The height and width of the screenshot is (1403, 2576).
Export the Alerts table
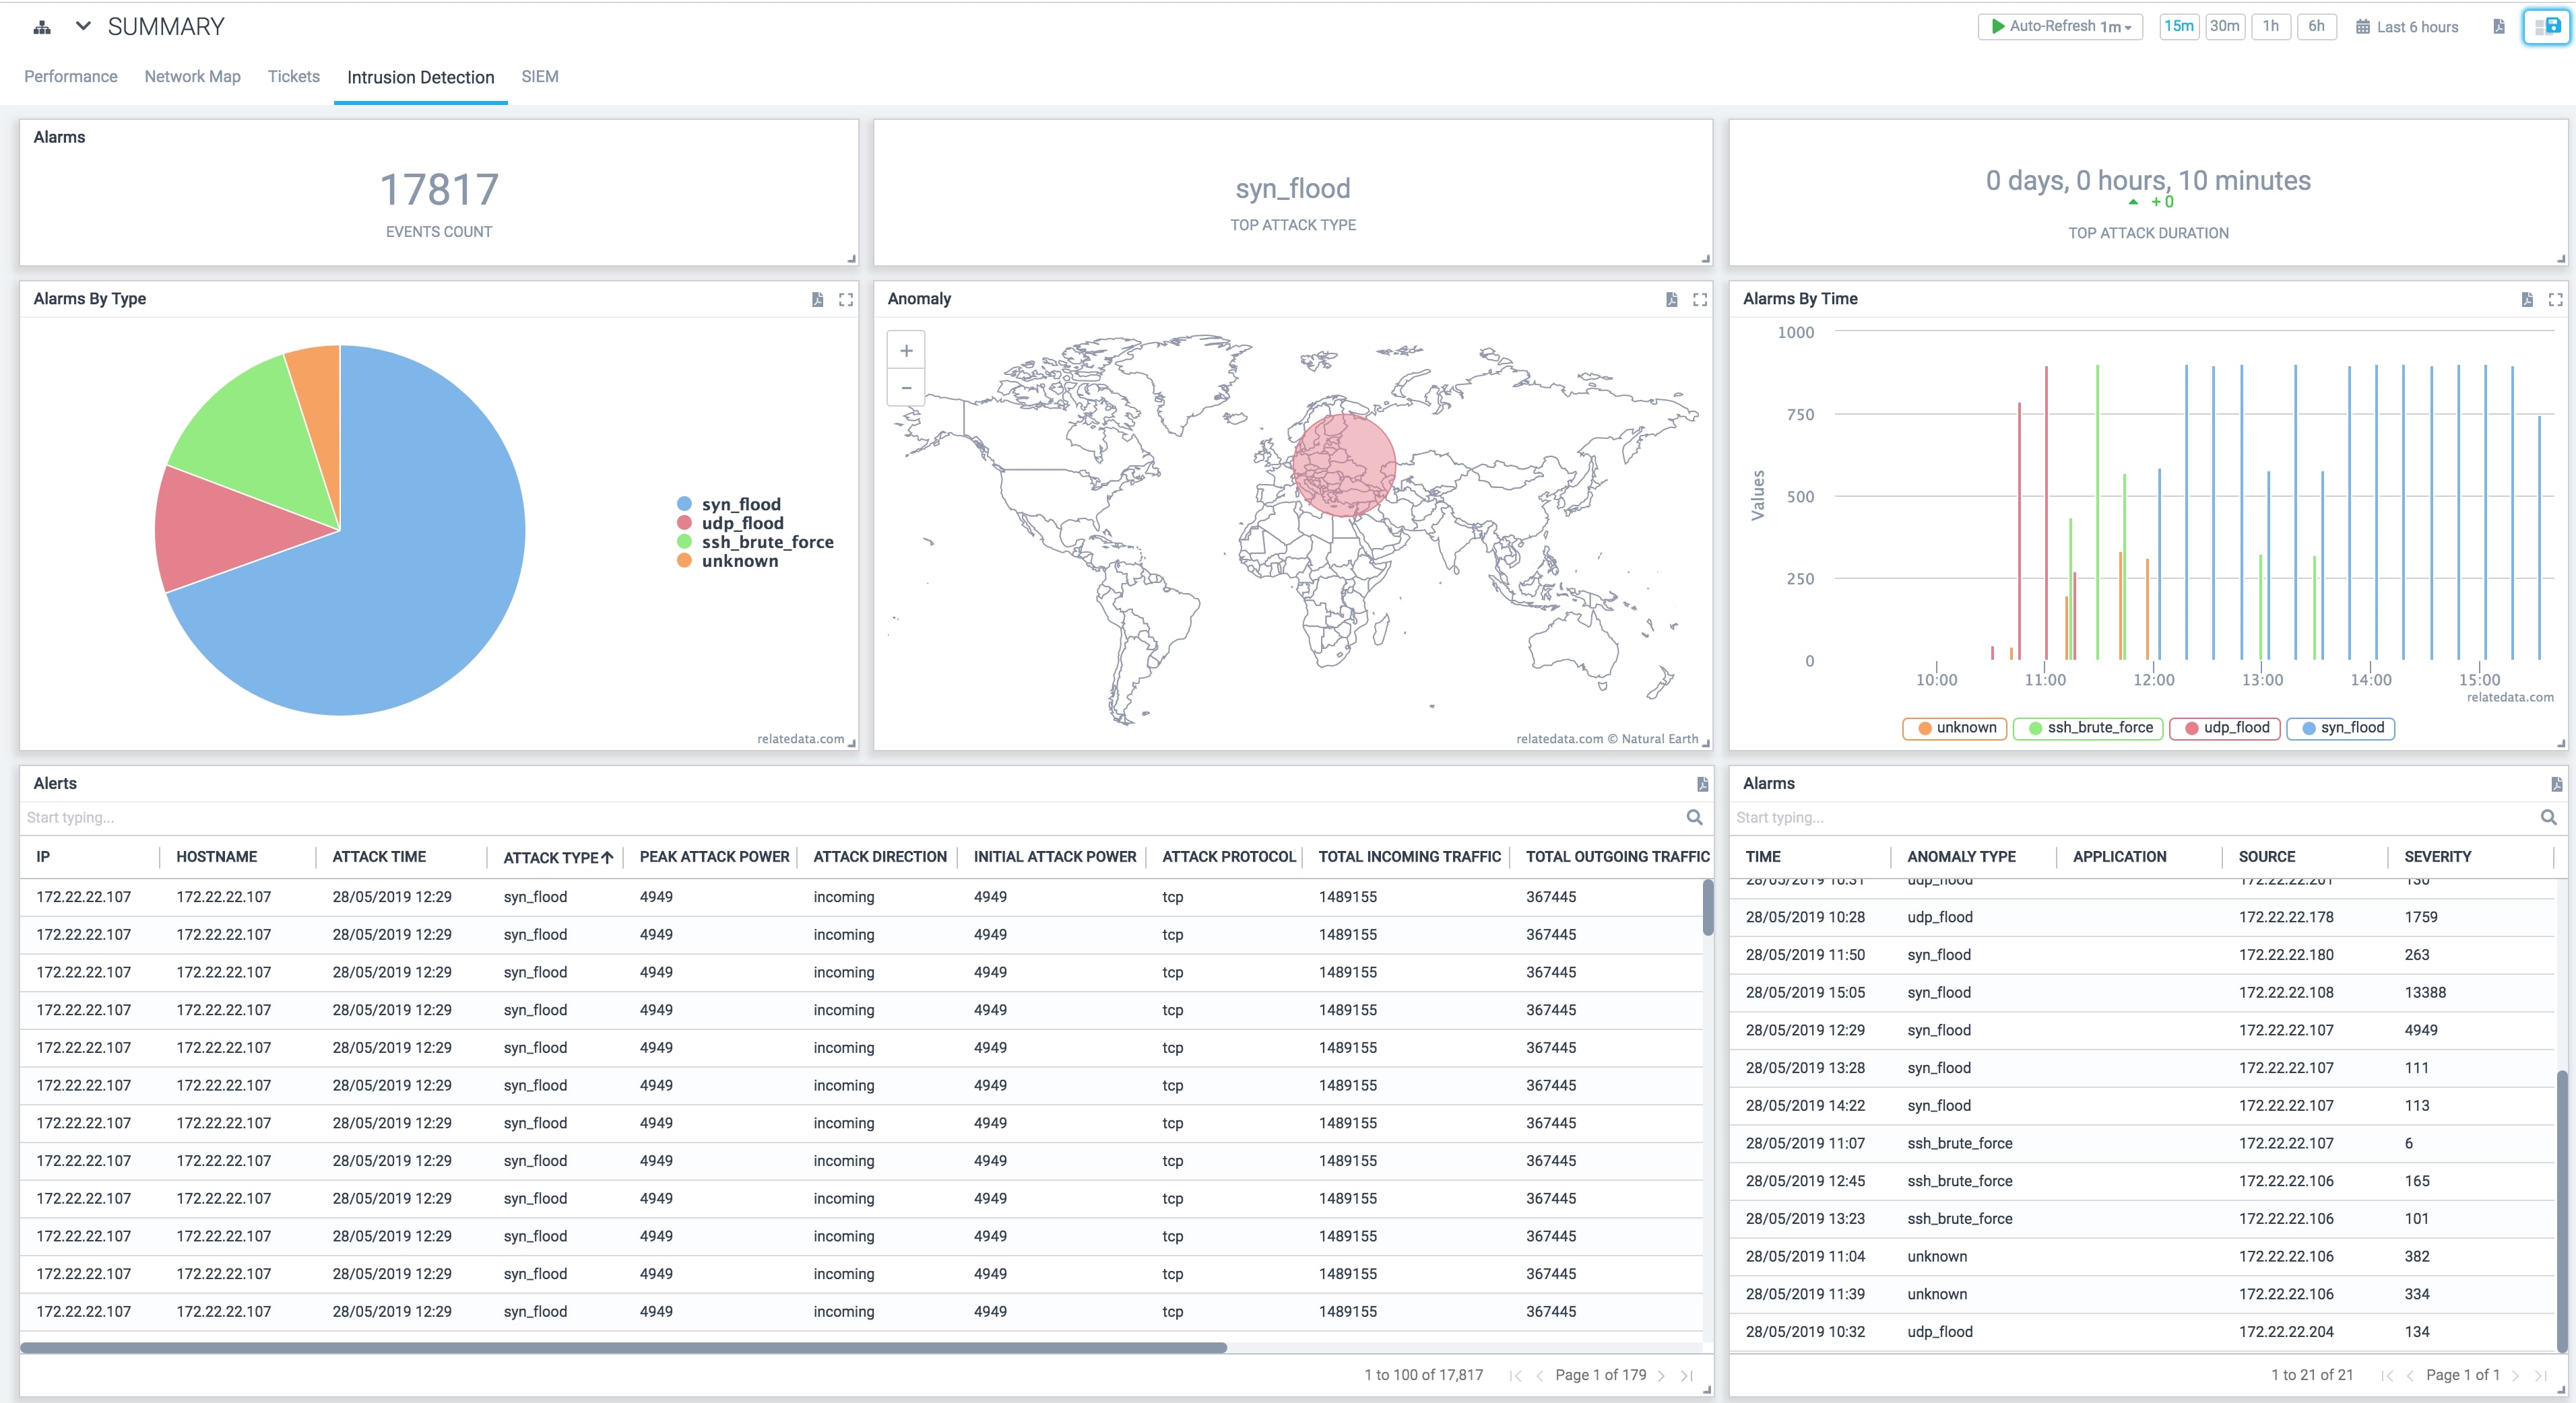1702,784
